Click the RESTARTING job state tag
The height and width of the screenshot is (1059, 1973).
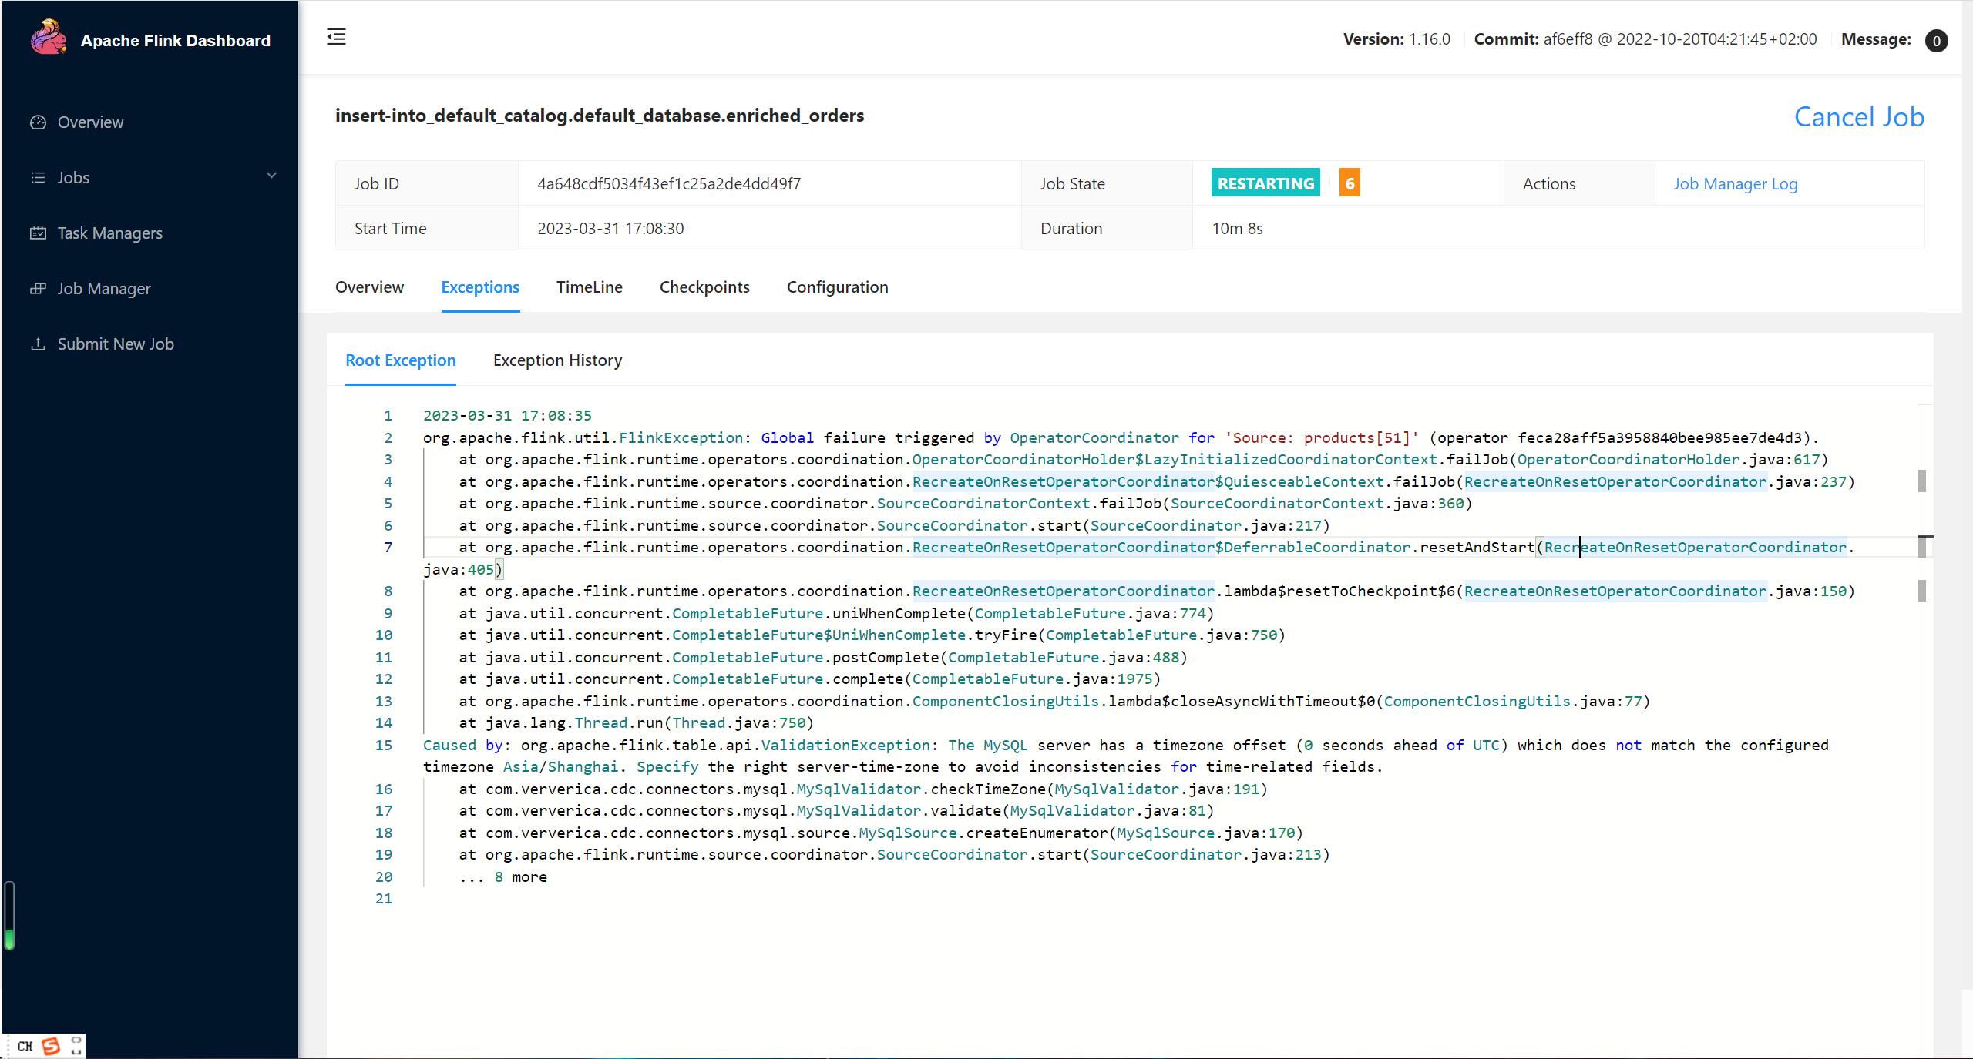point(1265,183)
